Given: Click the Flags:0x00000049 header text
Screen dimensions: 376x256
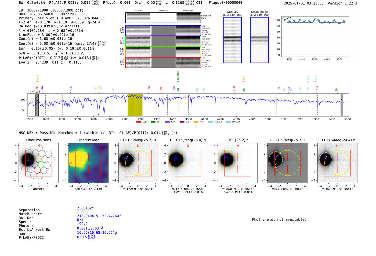Looking at the screenshot, I should pos(225,2).
